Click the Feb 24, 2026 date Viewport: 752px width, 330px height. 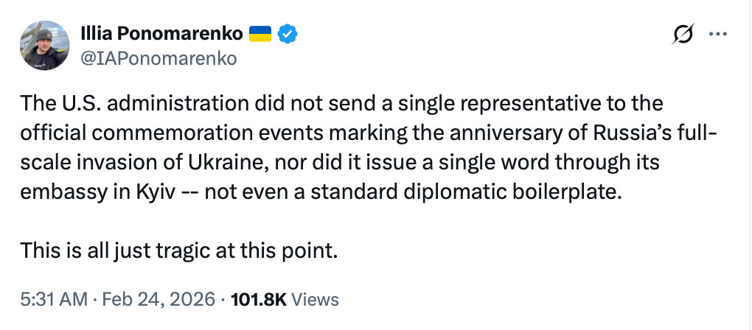point(158,299)
